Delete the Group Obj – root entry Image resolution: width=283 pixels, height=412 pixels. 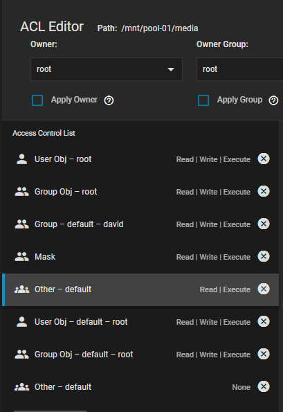point(264,191)
